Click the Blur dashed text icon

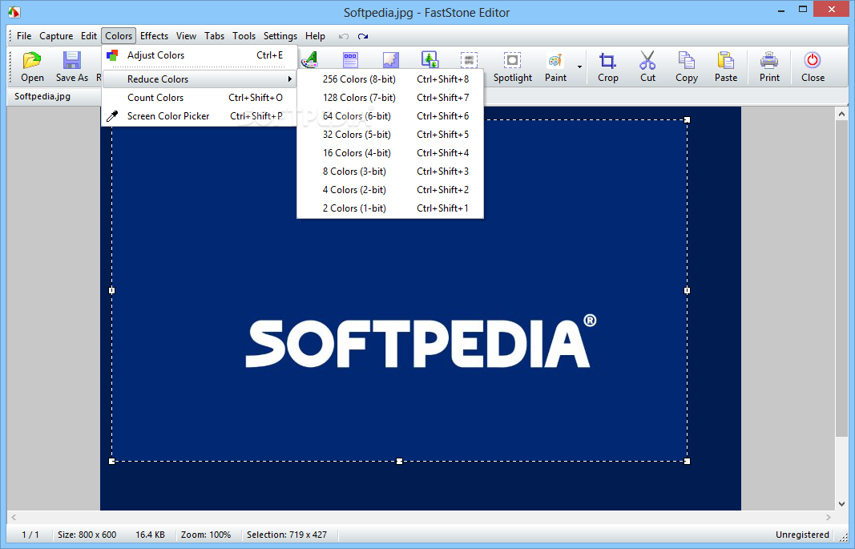(469, 59)
